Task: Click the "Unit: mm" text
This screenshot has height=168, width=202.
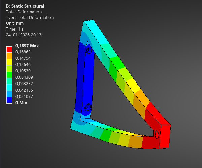Action: 15,23
